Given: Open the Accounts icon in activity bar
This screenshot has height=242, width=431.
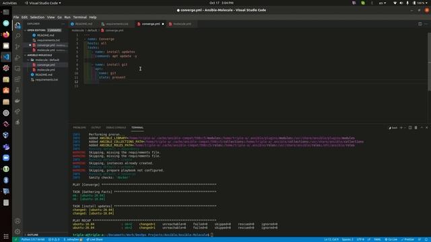Looking at the screenshot, I should 18,221.
